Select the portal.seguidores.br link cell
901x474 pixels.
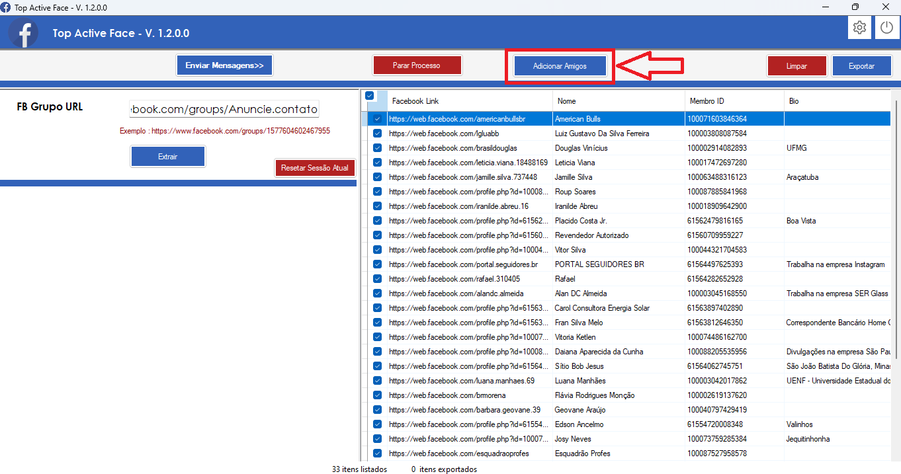[x=470, y=264]
